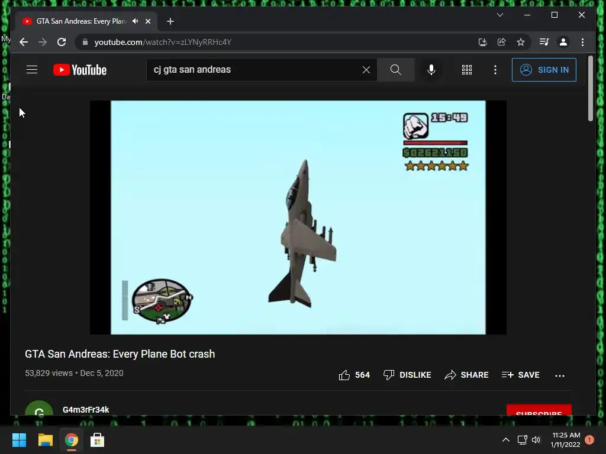Image resolution: width=606 pixels, height=454 pixels.
Task: Open Chrome profile icon
Action: [x=563, y=42]
